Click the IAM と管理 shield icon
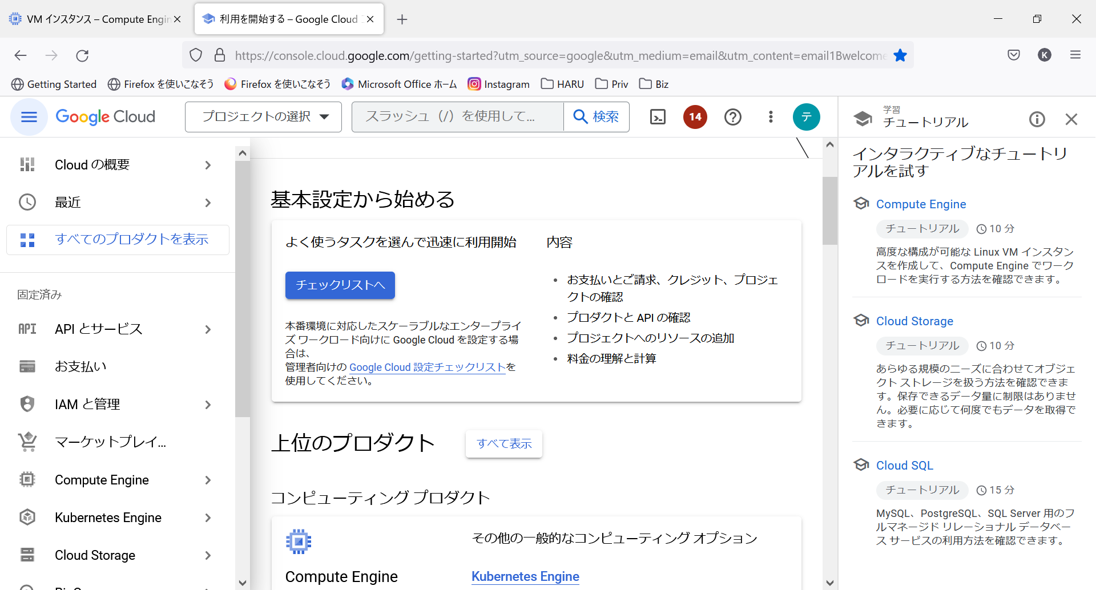 click(x=27, y=404)
